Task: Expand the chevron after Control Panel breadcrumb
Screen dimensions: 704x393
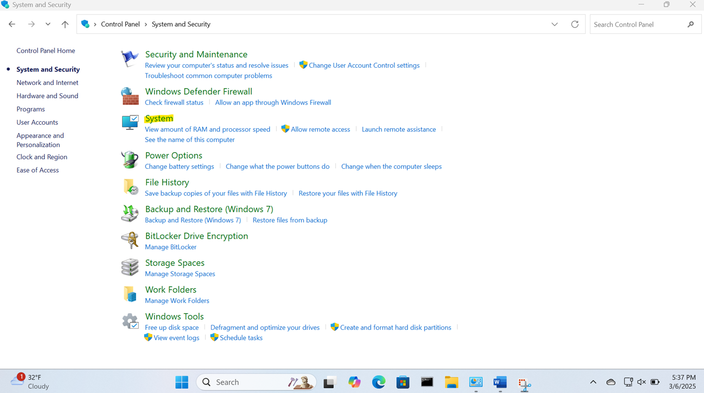Action: tap(145, 24)
